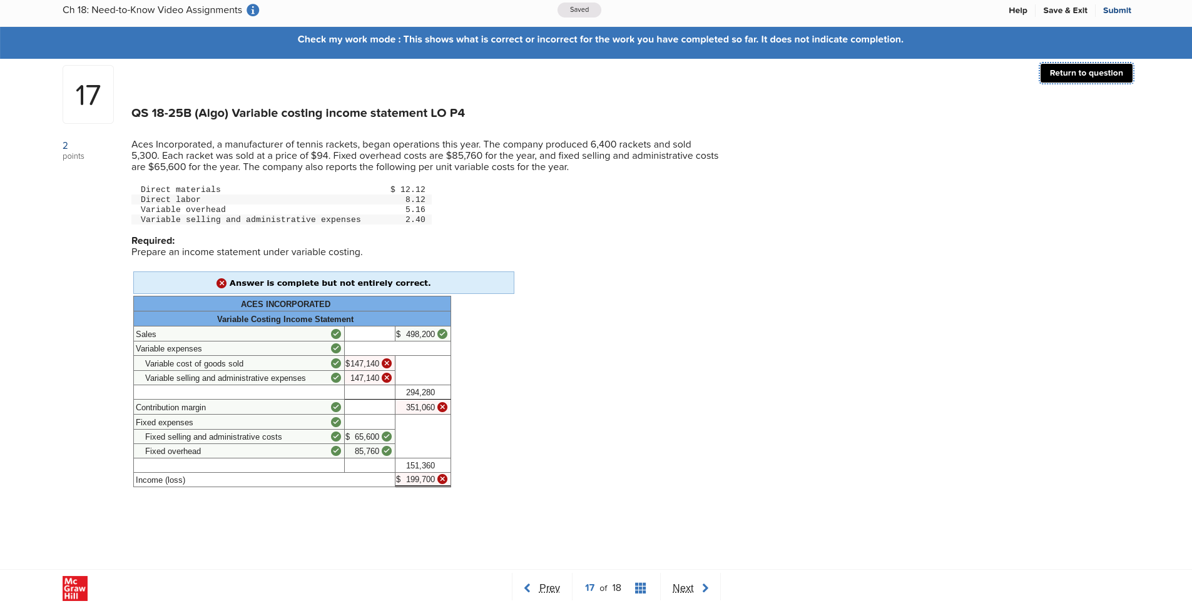Click the Direct labor 8.12 row

click(x=282, y=199)
